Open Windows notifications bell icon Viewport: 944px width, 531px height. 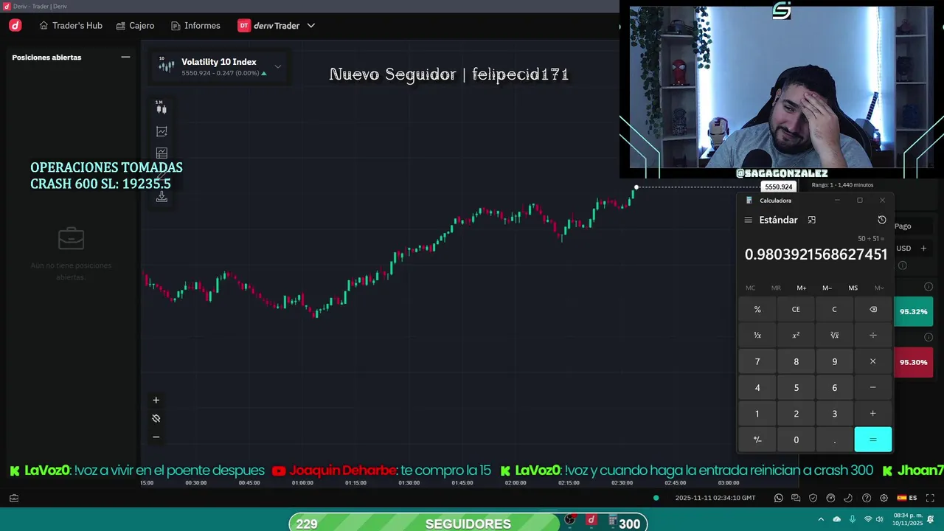[x=930, y=519]
